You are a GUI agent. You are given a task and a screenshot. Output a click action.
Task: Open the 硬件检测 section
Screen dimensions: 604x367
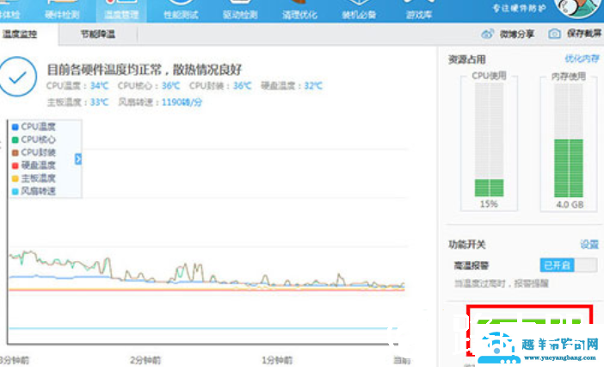point(62,10)
